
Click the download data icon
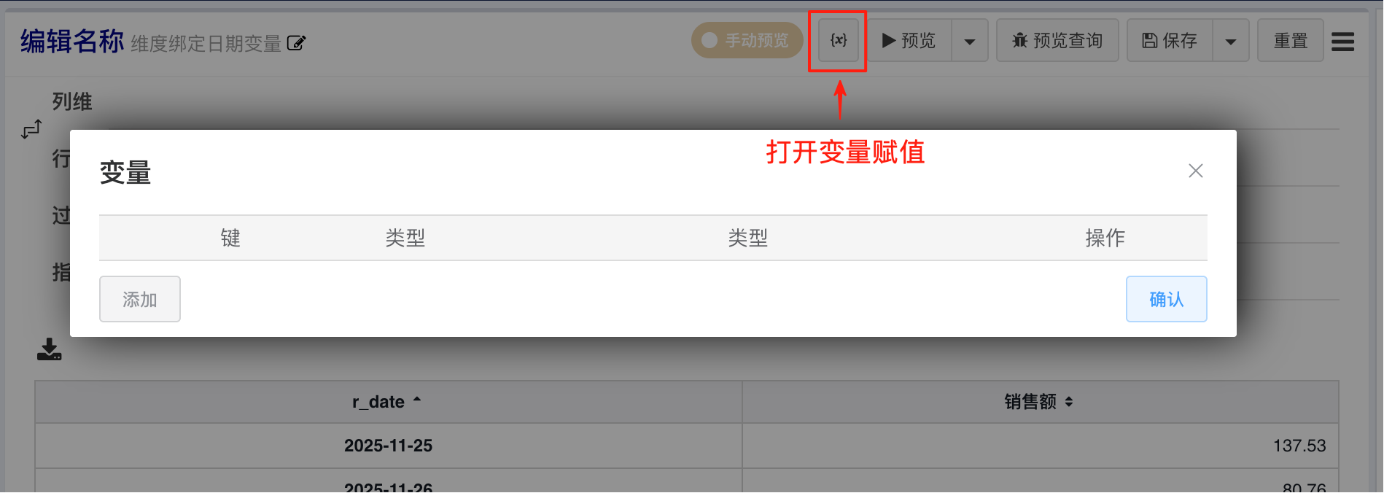50,349
